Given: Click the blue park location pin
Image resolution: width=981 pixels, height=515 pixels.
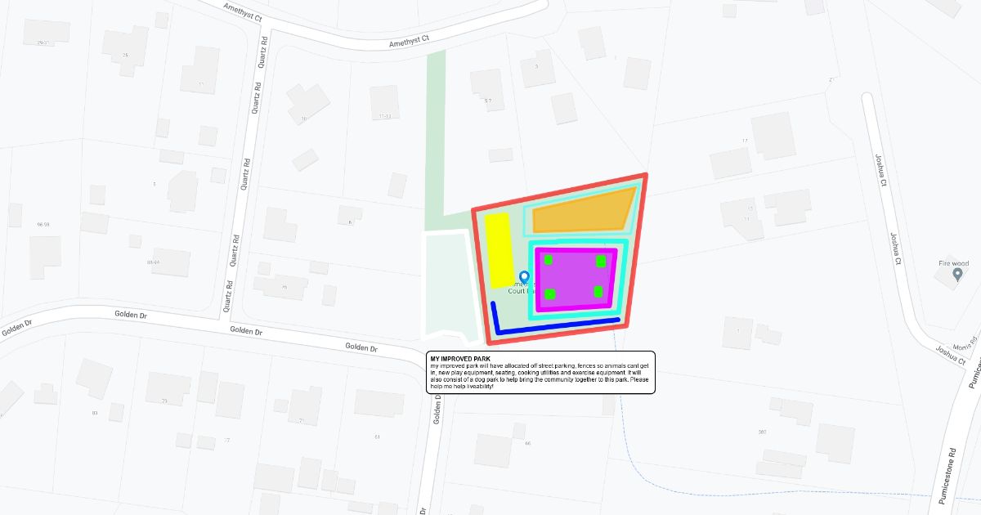Looking at the screenshot, I should [x=525, y=278].
